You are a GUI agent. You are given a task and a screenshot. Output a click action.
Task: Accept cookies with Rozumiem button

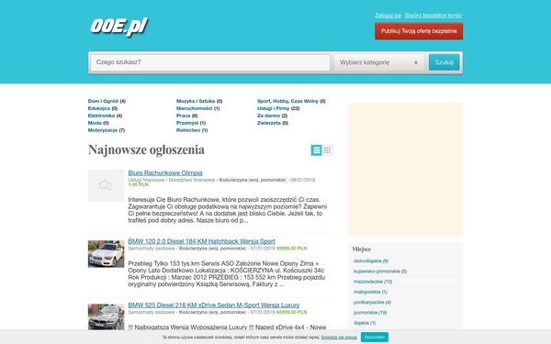(x=375, y=337)
